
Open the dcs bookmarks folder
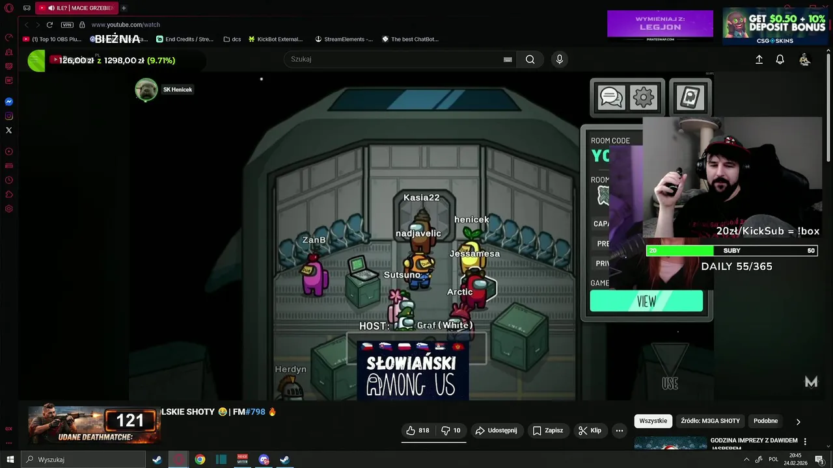tap(232, 39)
